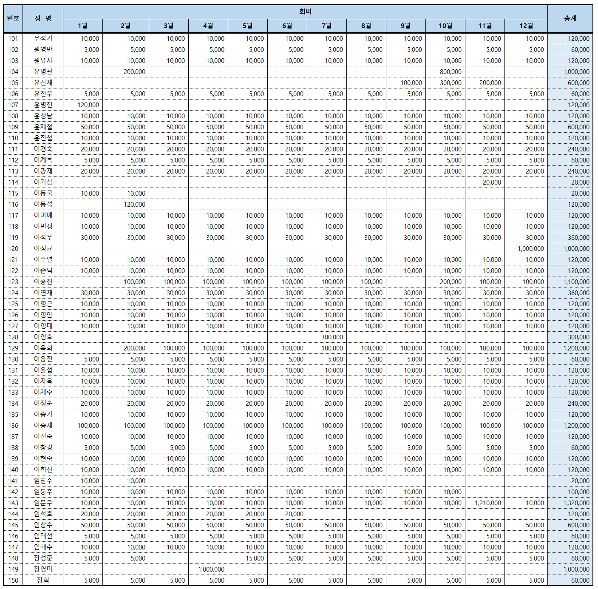Screen dimensions: 598x589
Task: Click the 회비 merged header cell
Action: click(305, 11)
